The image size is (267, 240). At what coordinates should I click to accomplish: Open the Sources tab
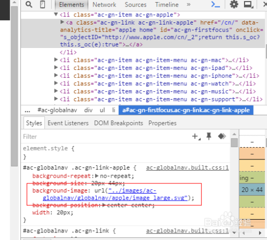tap(136, 5)
